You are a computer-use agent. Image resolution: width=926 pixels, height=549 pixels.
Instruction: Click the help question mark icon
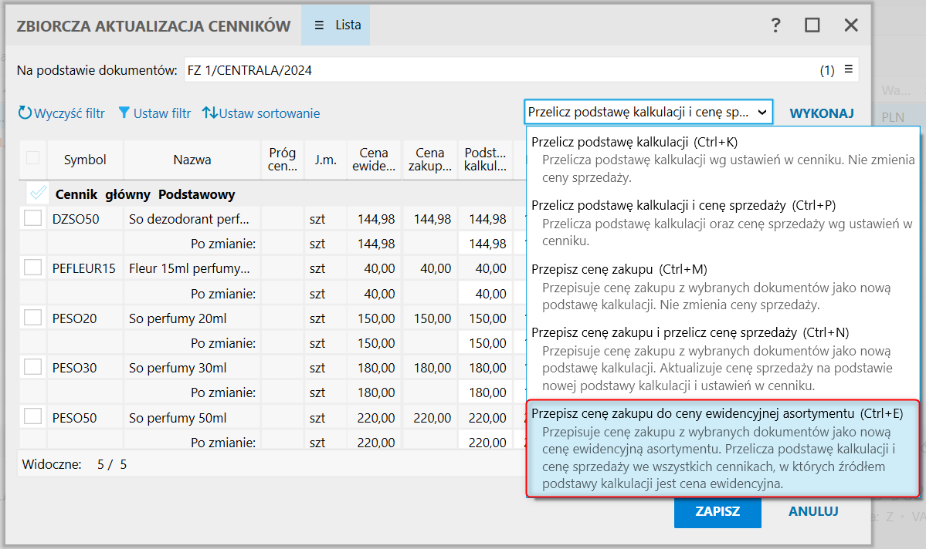click(776, 25)
